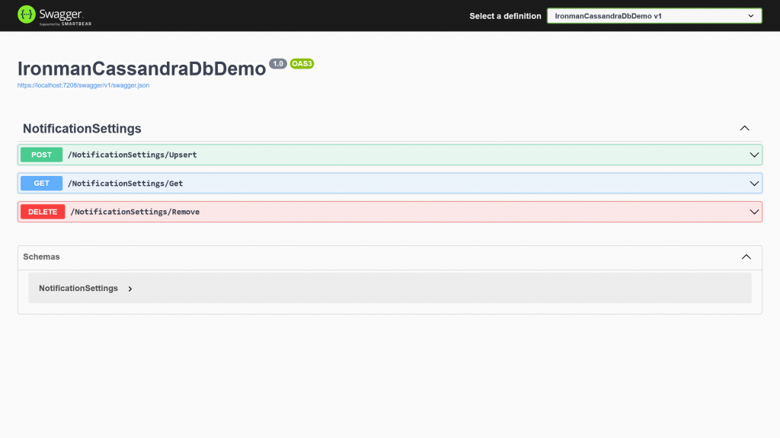Click the Swagger wordmark text
Image resolution: width=780 pixels, height=438 pixels.
pyautogui.click(x=61, y=14)
